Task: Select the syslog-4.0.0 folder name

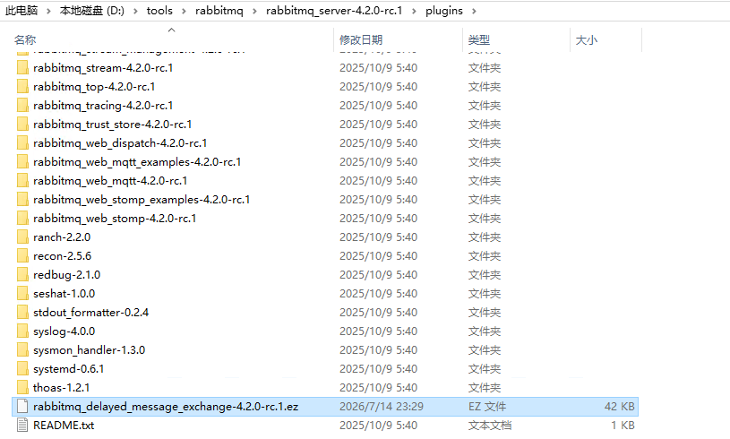Action: (64, 331)
